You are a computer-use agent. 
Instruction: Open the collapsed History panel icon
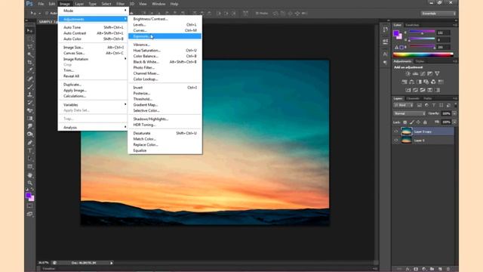(x=386, y=29)
